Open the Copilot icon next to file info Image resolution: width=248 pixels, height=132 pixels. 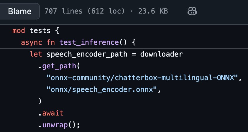(192, 11)
